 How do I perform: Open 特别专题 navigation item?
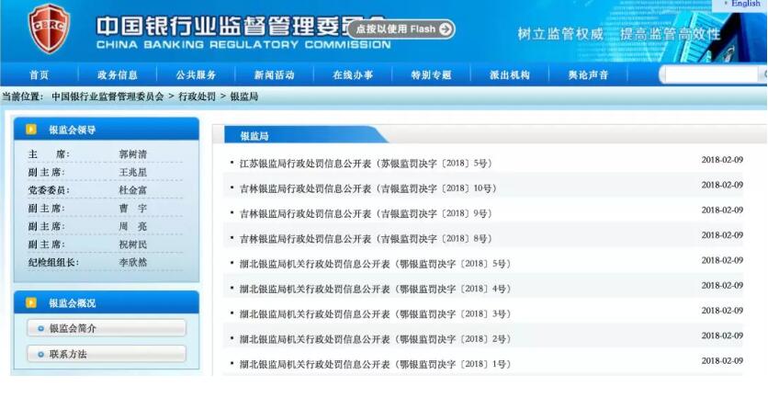(x=431, y=75)
